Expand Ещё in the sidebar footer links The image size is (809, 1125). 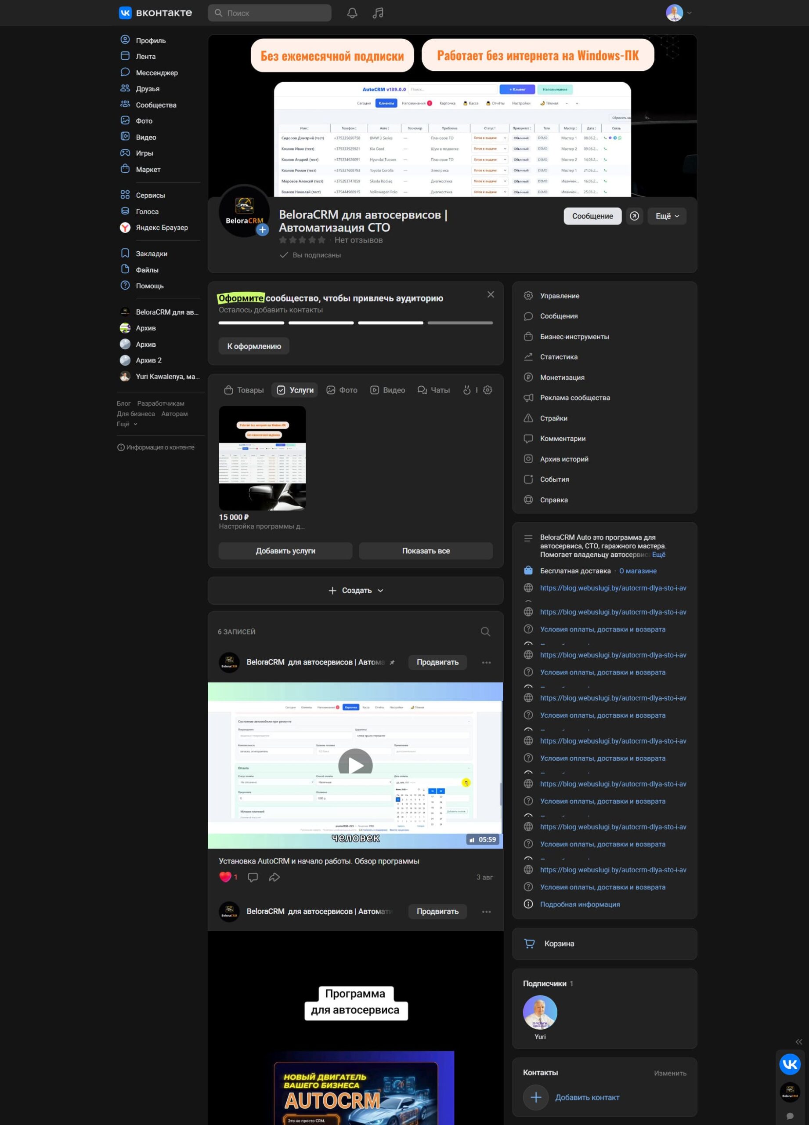[127, 424]
